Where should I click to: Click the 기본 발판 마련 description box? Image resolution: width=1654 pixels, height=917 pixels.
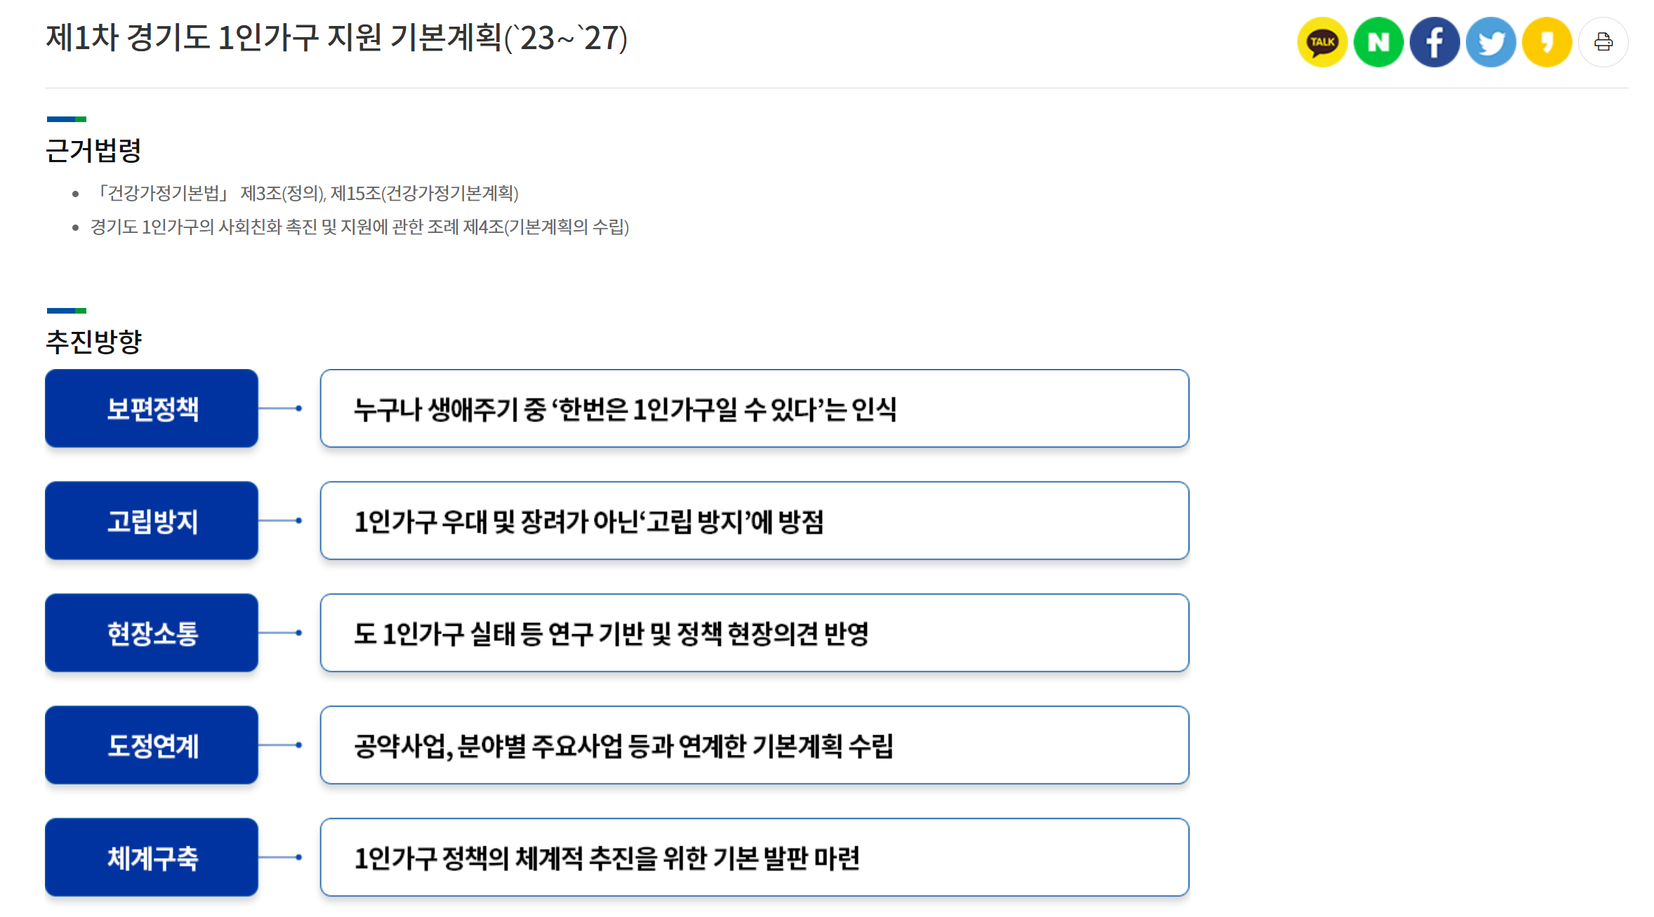(x=755, y=857)
